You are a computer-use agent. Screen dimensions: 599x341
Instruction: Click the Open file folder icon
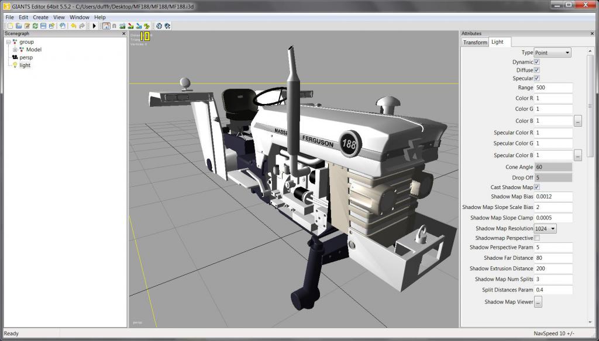[19, 26]
